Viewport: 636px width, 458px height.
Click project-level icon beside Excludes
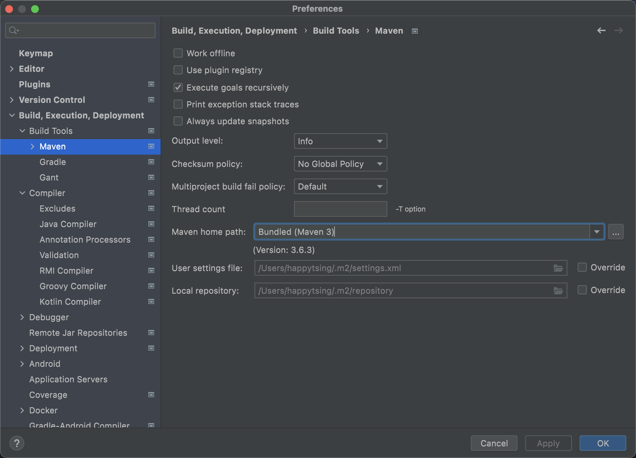151,209
